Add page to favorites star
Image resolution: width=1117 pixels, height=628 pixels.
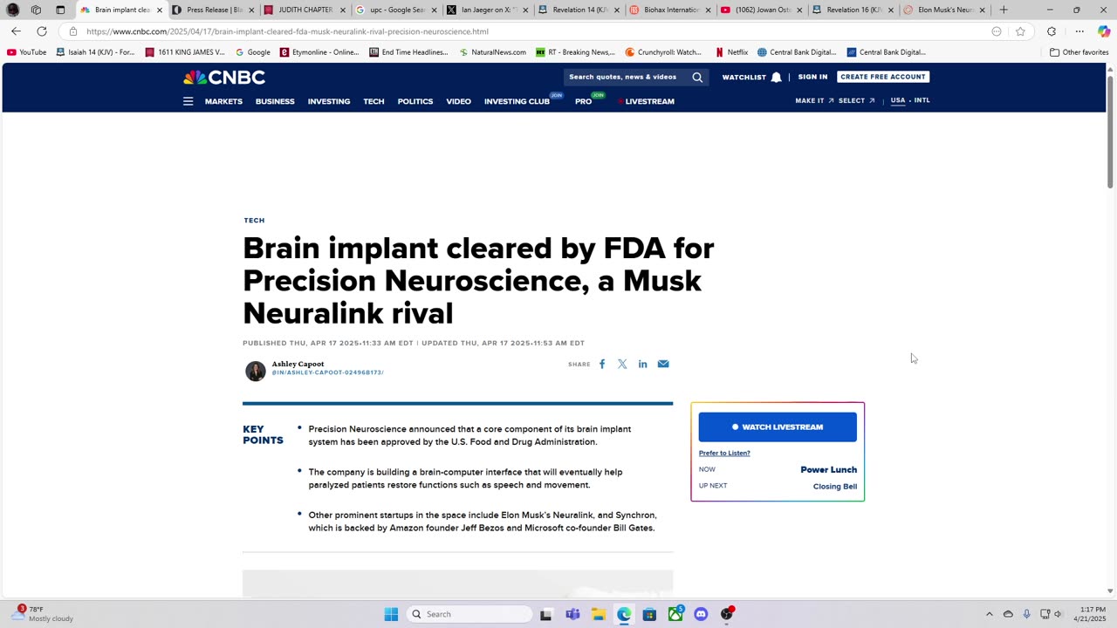click(1020, 31)
